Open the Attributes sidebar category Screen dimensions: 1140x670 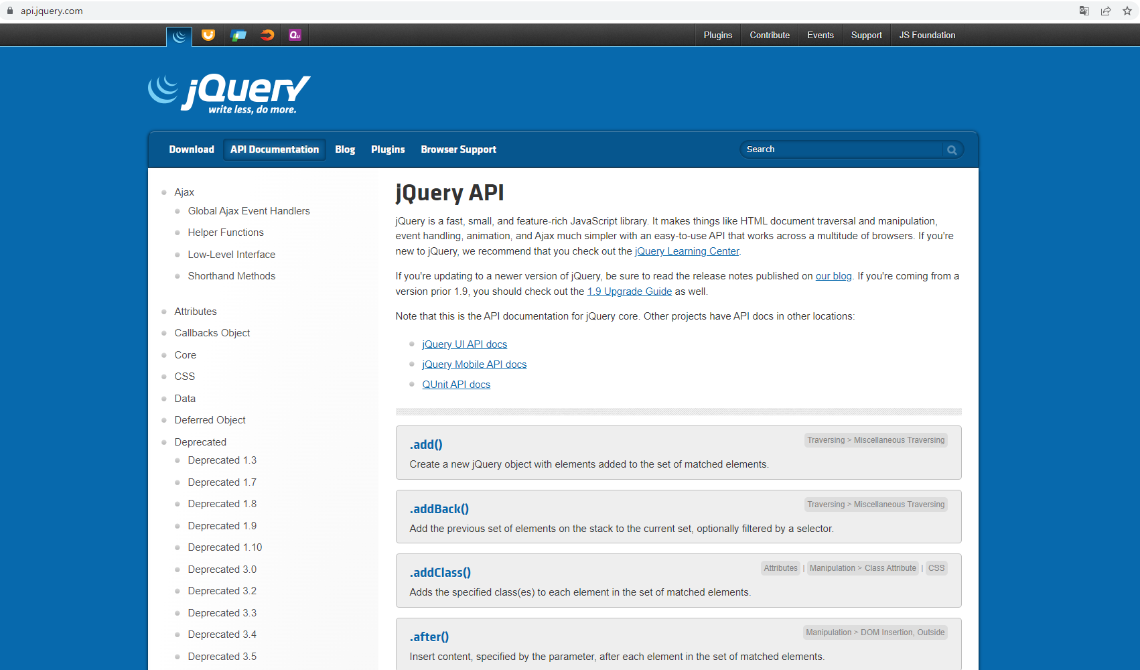pos(196,312)
